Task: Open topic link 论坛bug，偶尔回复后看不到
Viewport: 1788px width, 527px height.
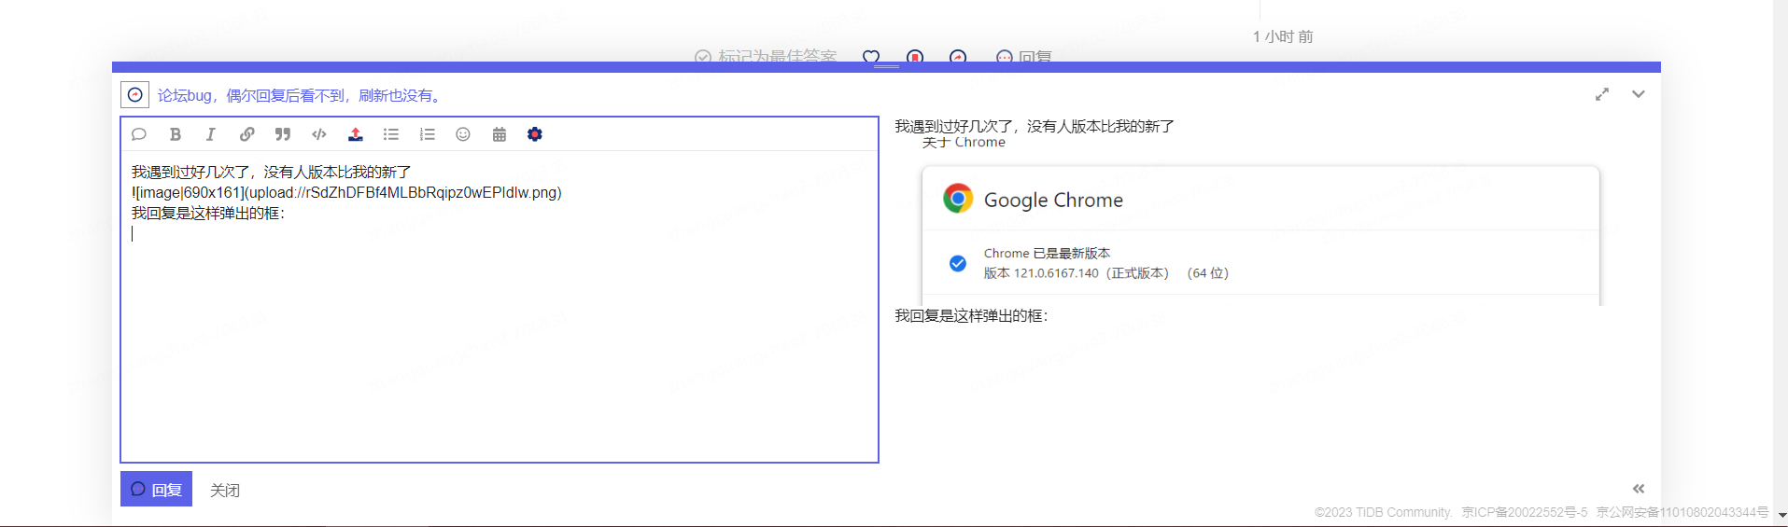Action: (301, 95)
